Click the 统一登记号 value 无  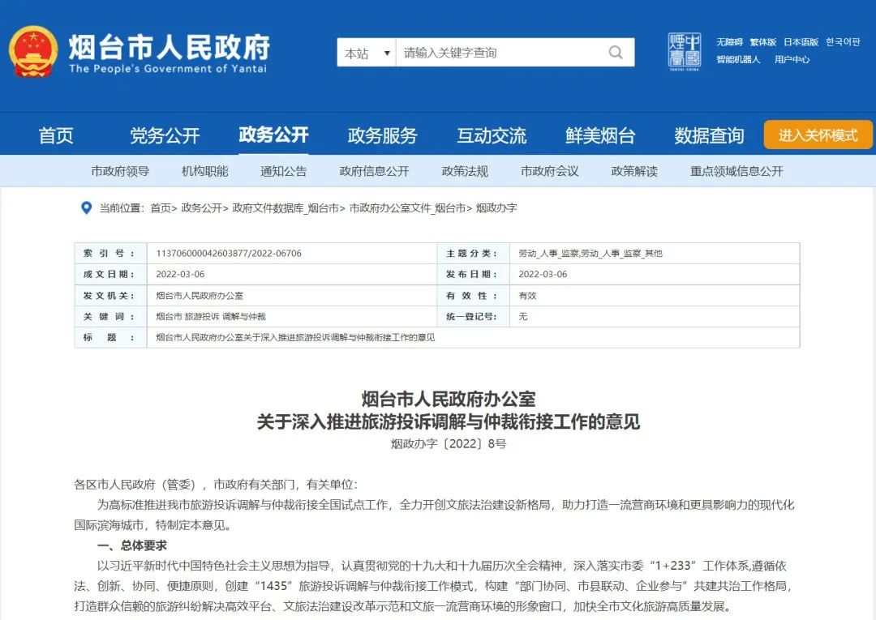point(523,316)
